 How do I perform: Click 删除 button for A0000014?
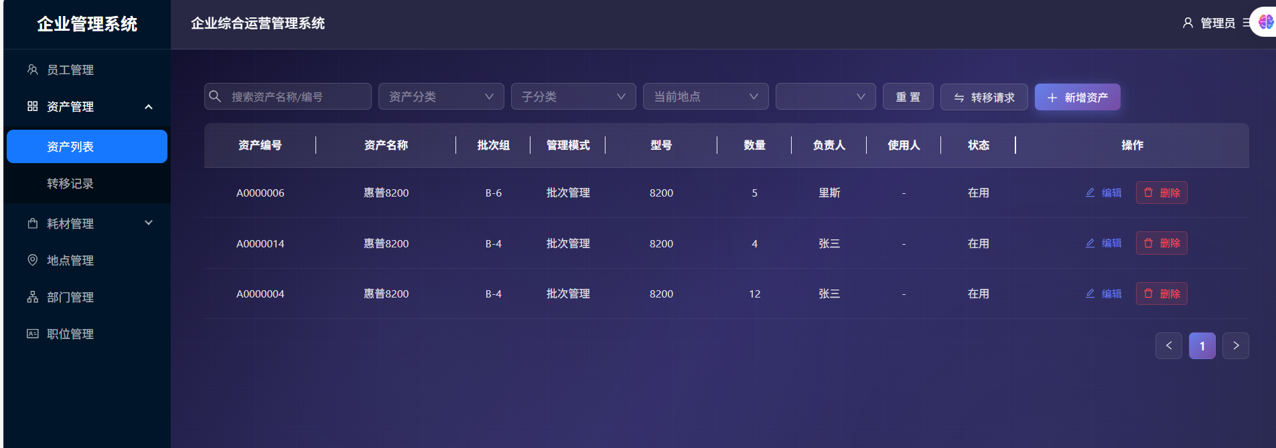pyautogui.click(x=1161, y=243)
